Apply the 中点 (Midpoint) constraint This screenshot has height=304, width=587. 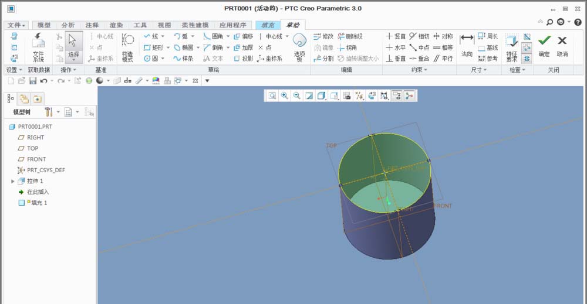pos(419,47)
